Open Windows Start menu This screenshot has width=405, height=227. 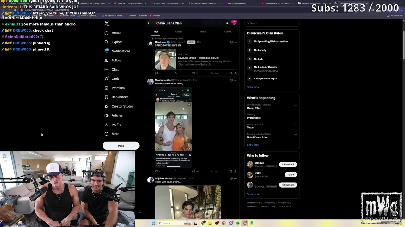(153, 223)
